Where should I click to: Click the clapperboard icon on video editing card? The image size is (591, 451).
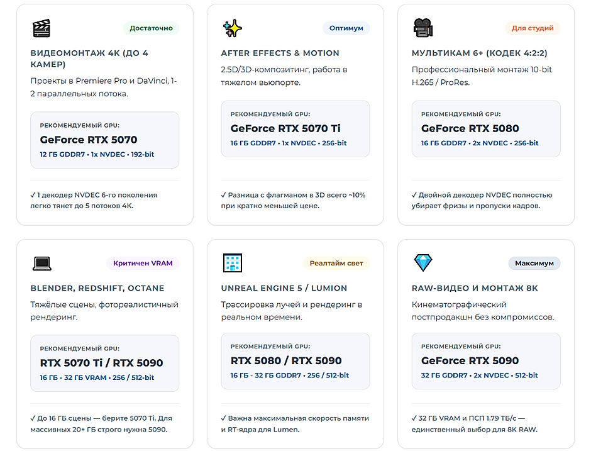41,28
